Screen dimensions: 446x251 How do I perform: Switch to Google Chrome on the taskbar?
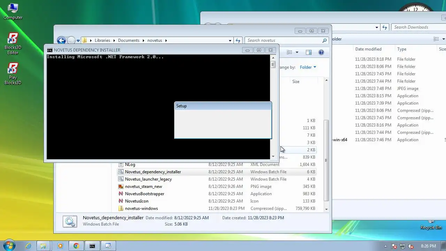pyautogui.click(x=76, y=246)
